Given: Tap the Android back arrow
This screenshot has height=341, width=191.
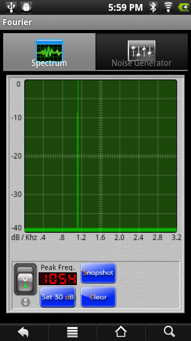Looking at the screenshot, I should (x=23, y=332).
